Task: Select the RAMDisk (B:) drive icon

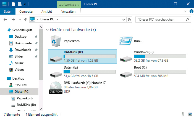Action: [x=56, y=59]
